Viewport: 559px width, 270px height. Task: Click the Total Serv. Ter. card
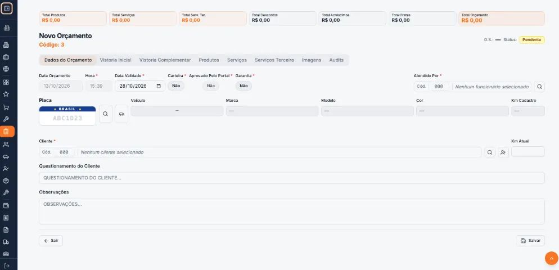click(213, 19)
